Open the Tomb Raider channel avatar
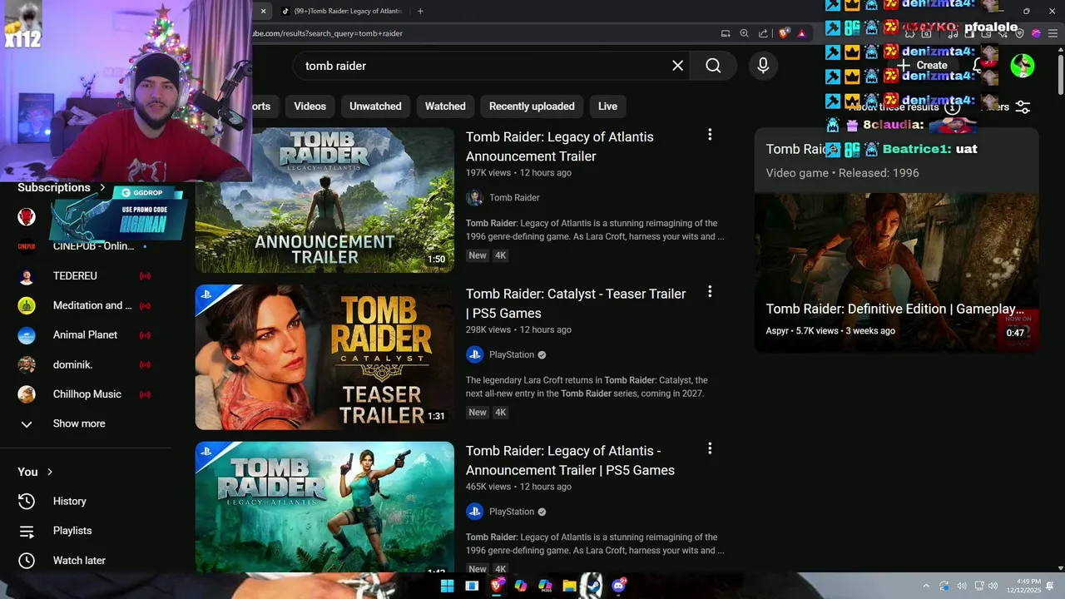The height and width of the screenshot is (599, 1065). [x=474, y=198]
